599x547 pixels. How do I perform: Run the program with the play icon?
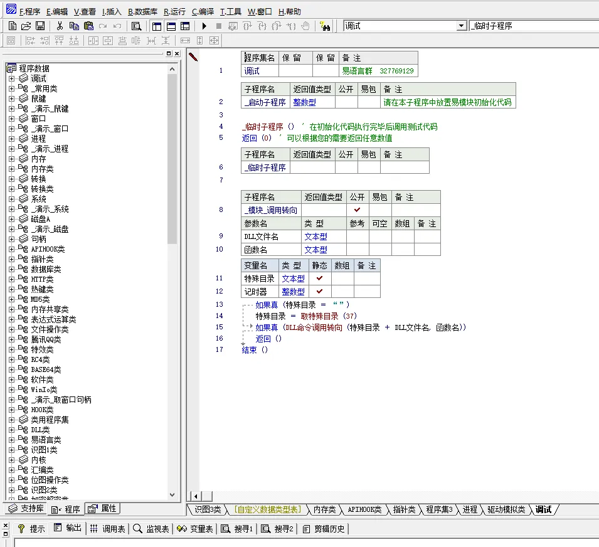tap(204, 26)
